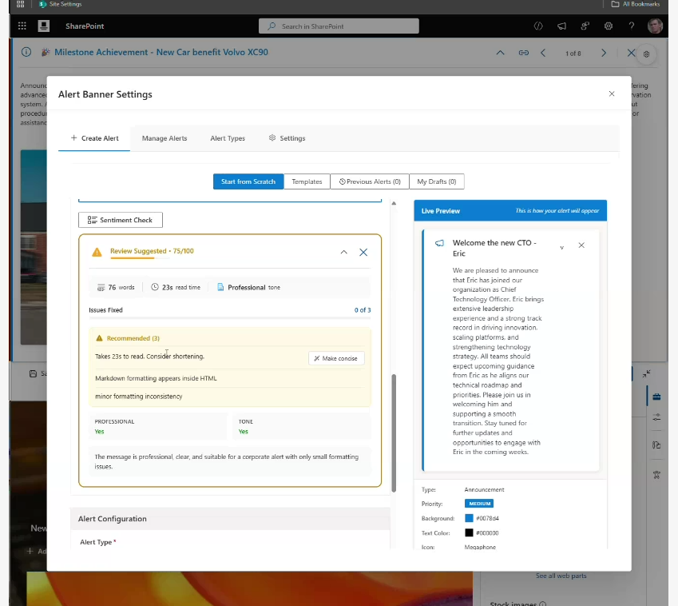678x606 pixels.
Task: Collapse the Review Suggested panel
Action: 344,252
